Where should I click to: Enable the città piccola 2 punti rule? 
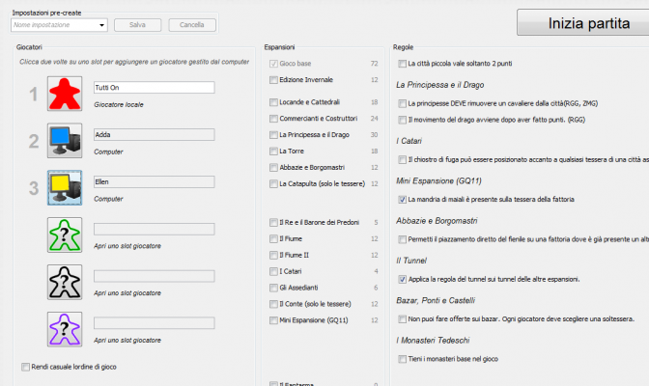coord(402,64)
